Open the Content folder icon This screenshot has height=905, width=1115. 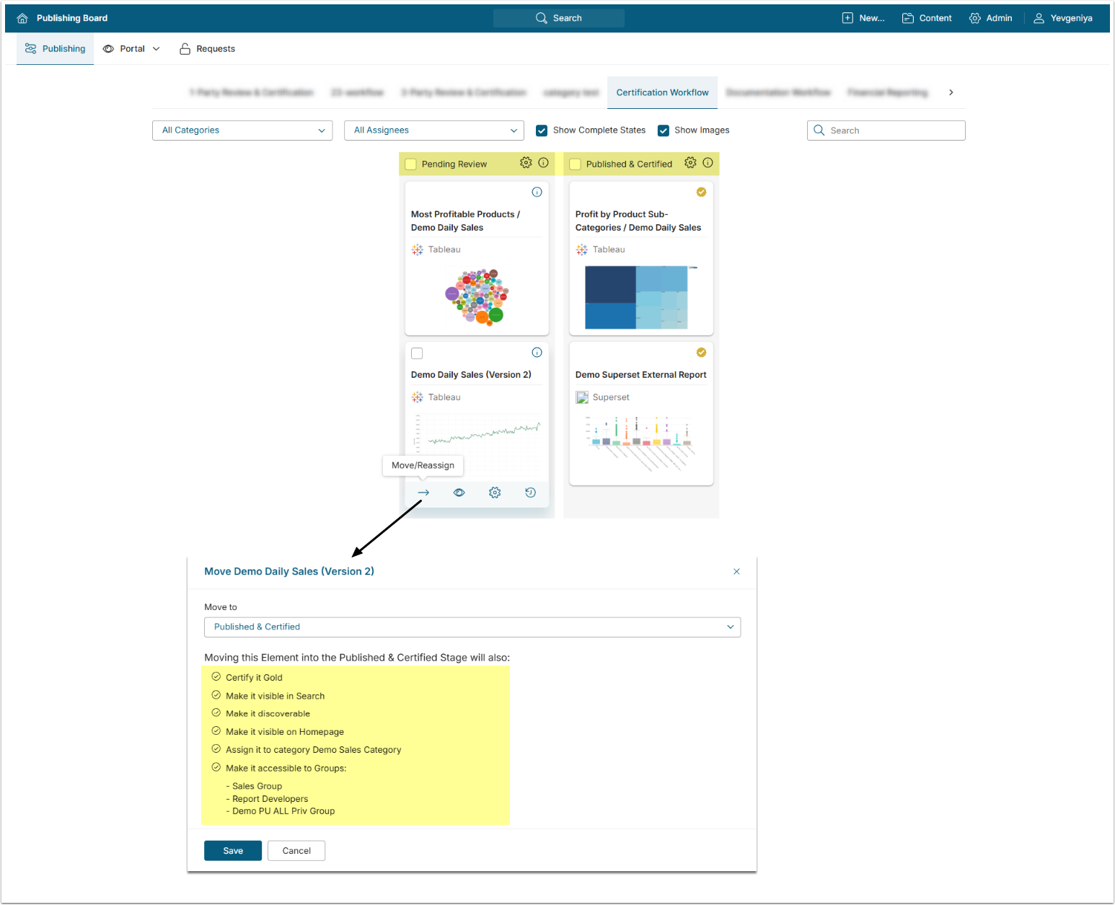[908, 18]
